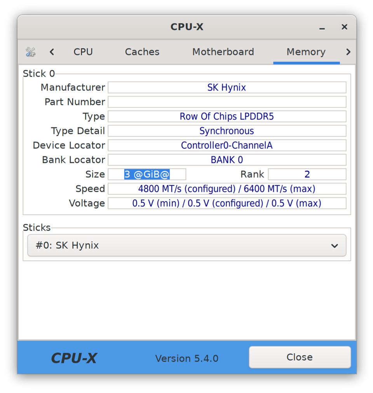
Task: Click the dropdown chevron in Sticks selector
Action: (x=335, y=246)
